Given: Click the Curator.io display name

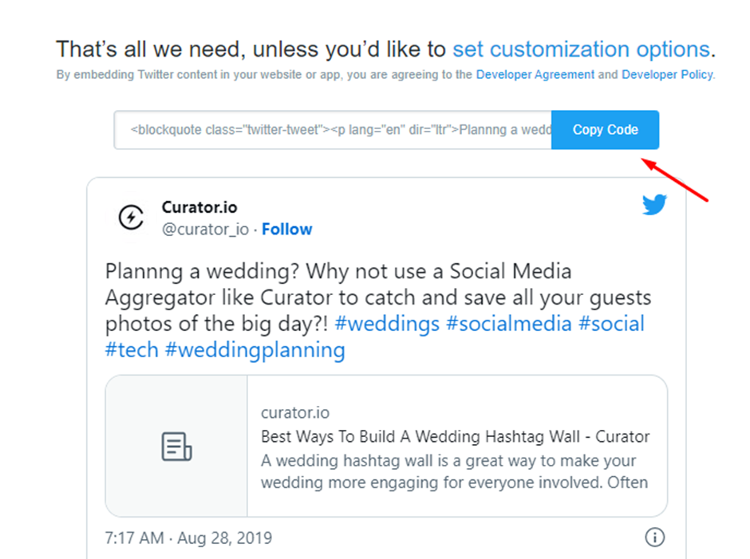Looking at the screenshot, I should pyautogui.click(x=199, y=207).
